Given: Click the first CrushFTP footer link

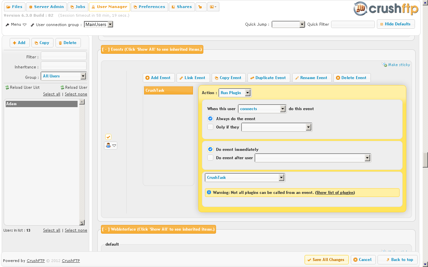Looking at the screenshot, I should pos(36,261).
